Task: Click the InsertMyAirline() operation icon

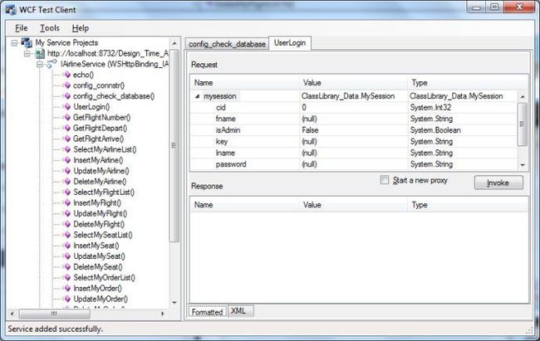Action: (67, 160)
